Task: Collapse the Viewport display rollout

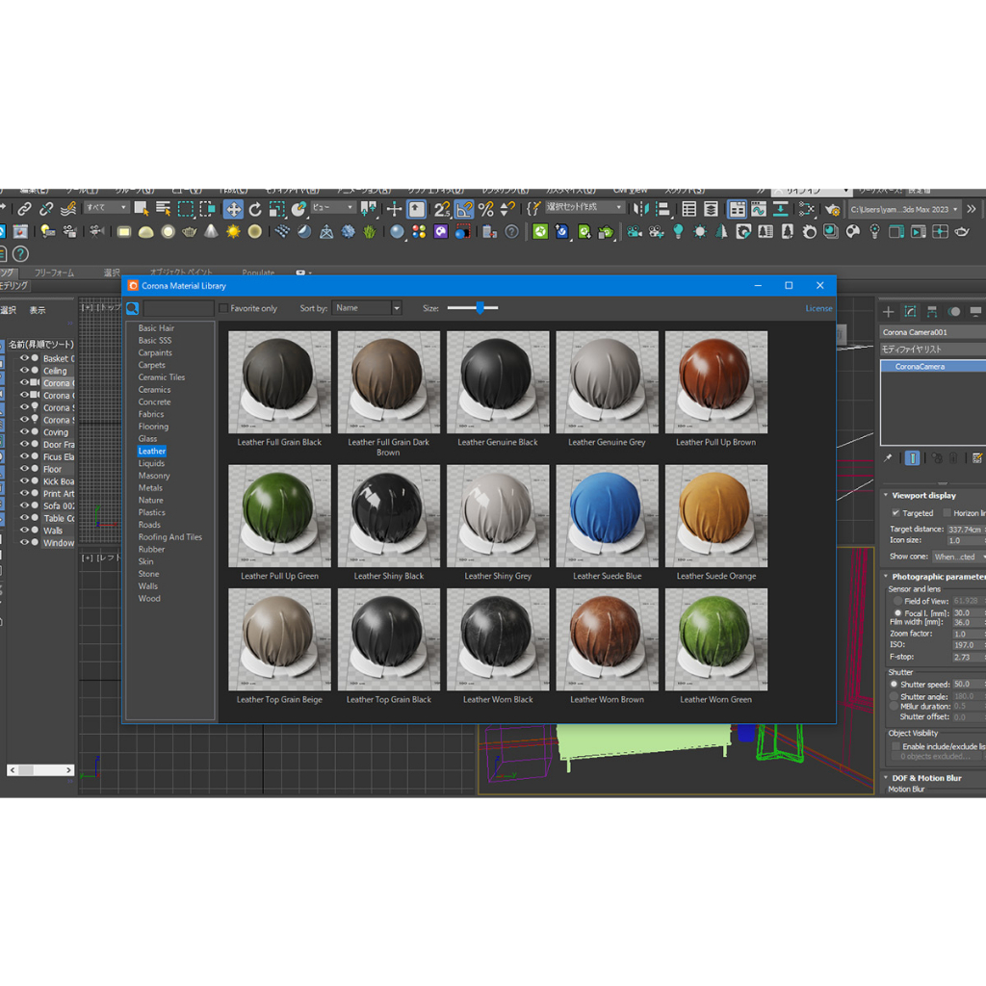Action: pos(886,496)
